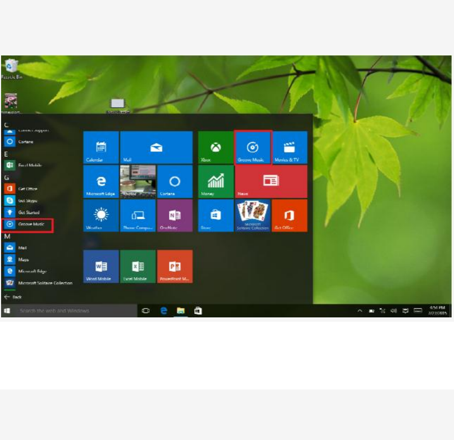The image size is (454, 440).
Task: Launch the Excel Mobile tile
Action: click(138, 266)
